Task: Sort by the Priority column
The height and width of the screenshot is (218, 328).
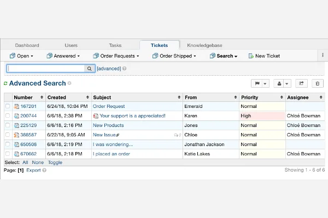Action: coord(262,98)
